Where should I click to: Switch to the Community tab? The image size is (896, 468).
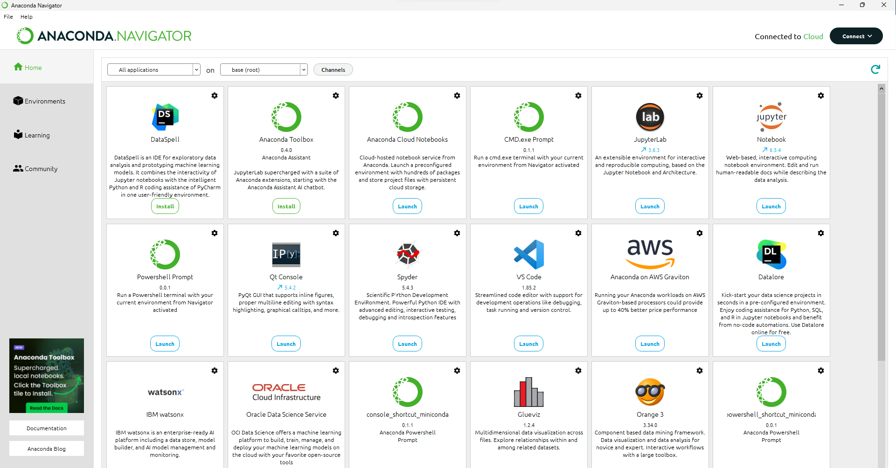(47, 169)
